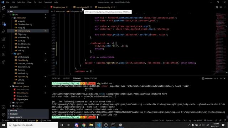The width and height of the screenshot is (228, 128).
Task: Expand the zig-cache folder
Action: [x=28, y=103]
